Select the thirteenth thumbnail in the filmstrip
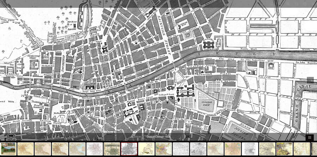The height and width of the screenshot is (157, 317). coord(215,149)
